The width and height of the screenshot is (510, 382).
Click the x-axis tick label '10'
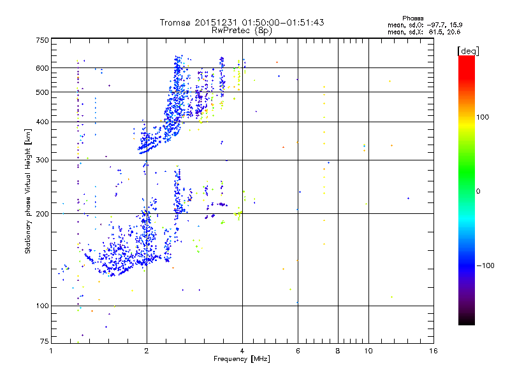coord(368,351)
